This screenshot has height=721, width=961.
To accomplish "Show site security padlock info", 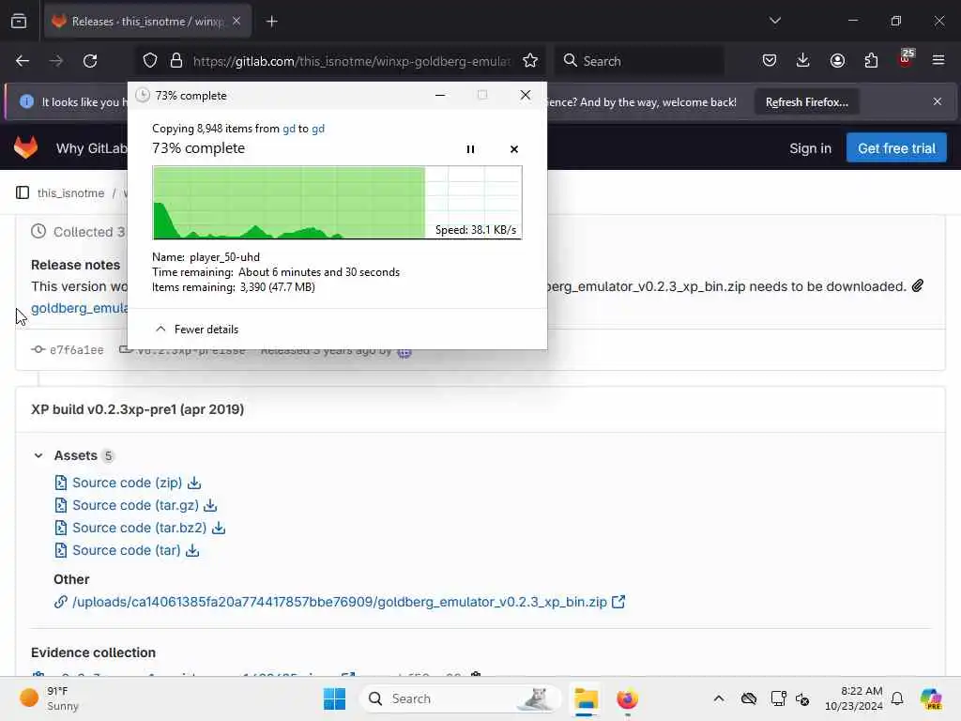I will [176, 61].
